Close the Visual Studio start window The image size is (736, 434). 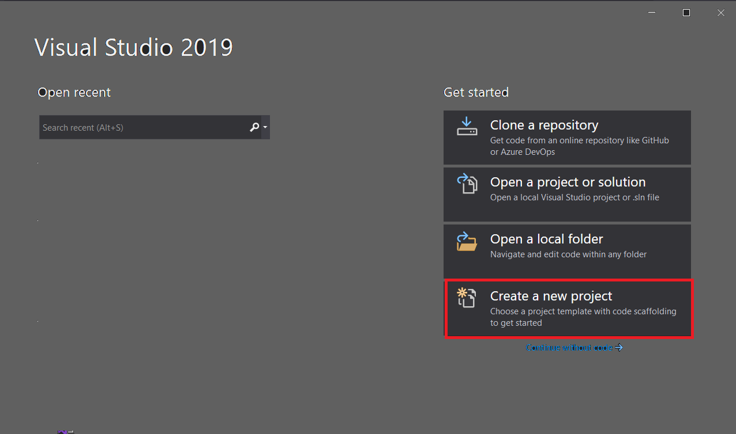click(720, 13)
